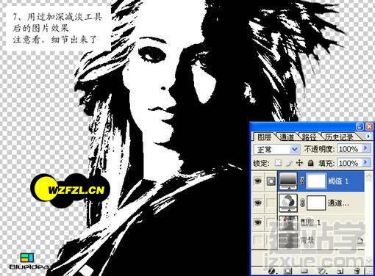The image size is (375, 276).
Task: Click the lock position move icon
Action: click(x=299, y=163)
